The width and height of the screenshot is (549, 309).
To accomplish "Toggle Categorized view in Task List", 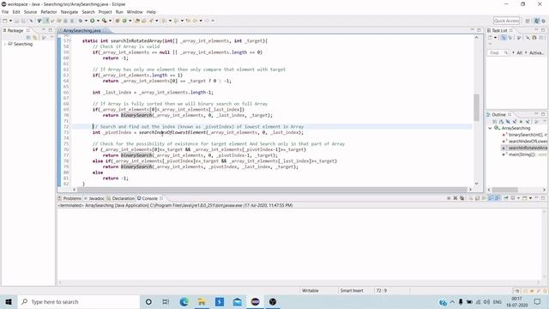I will click(x=504, y=38).
